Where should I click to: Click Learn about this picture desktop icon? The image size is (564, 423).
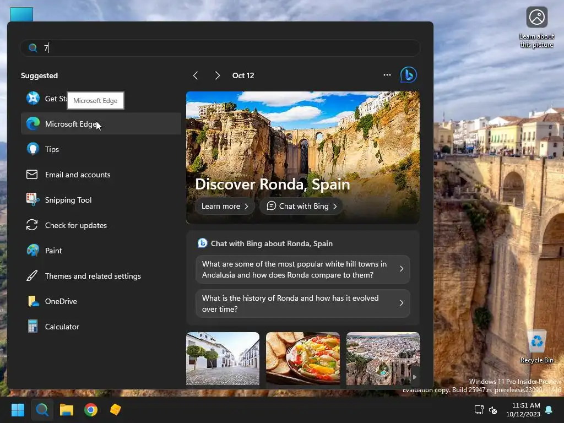[536, 28]
